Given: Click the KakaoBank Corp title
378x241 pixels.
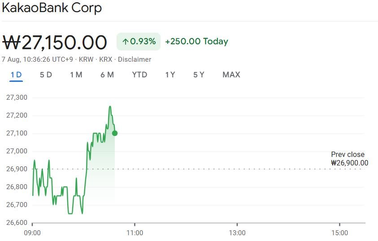Looking at the screenshot, I should (52, 8).
